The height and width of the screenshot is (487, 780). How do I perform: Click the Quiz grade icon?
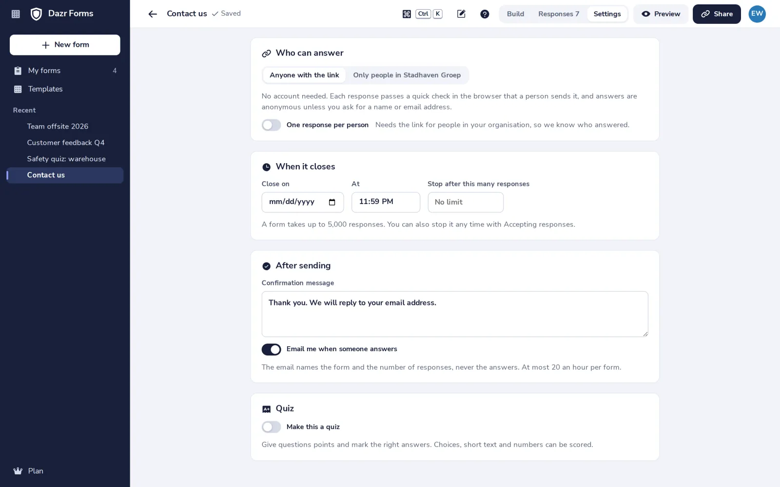pyautogui.click(x=266, y=409)
